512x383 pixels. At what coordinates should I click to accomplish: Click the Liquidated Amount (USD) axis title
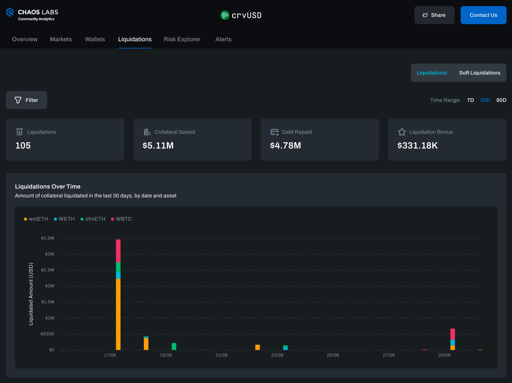coord(31,294)
